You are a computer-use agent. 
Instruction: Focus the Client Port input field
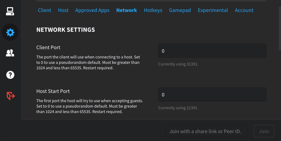tap(212, 51)
